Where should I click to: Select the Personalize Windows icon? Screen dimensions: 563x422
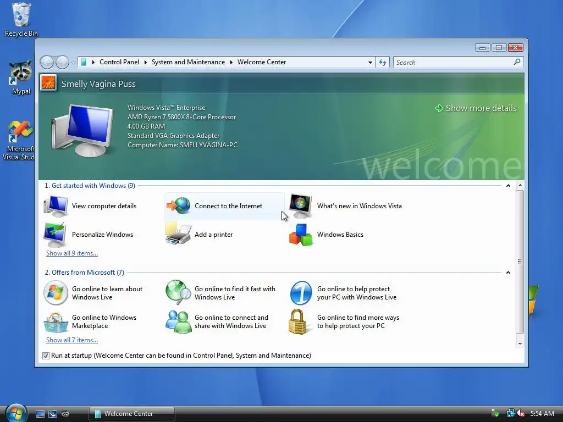coord(55,235)
